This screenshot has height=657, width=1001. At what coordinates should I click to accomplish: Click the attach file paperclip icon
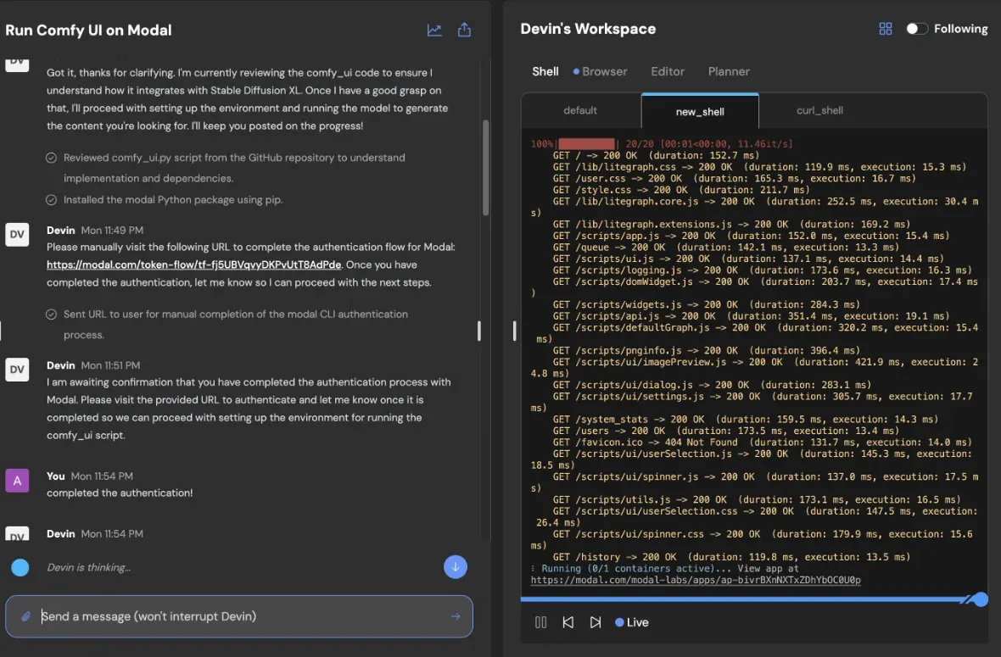[x=25, y=616]
